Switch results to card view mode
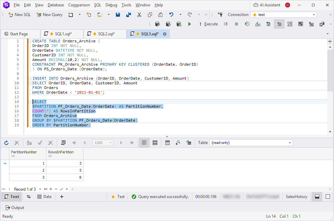This screenshot has width=334, height=221. click(x=155, y=143)
